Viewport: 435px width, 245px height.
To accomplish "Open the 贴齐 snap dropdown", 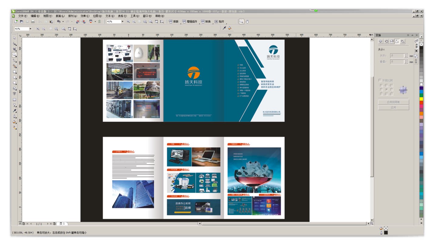I will pyautogui.click(x=219, y=22).
